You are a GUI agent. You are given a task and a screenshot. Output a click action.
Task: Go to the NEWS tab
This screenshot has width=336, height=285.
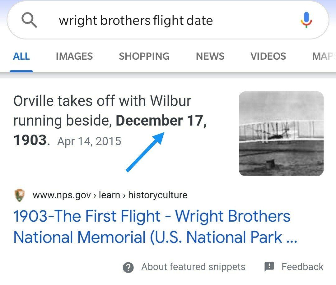point(210,56)
